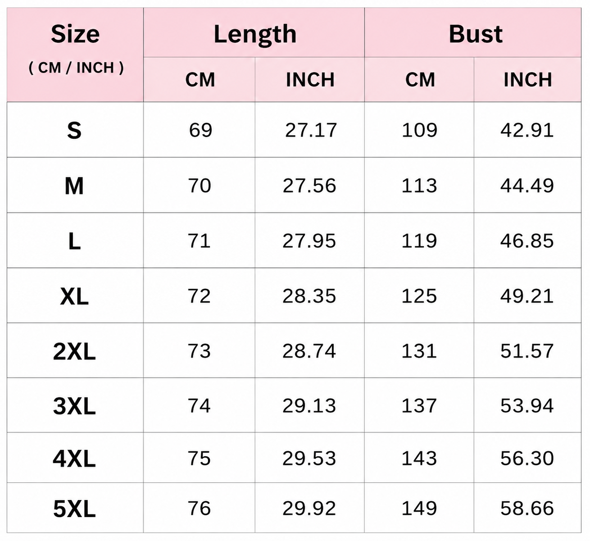Click the 3XL size label

(75, 406)
